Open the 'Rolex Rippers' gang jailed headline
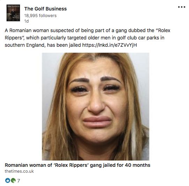This screenshot has width=189, height=186. 77,165
